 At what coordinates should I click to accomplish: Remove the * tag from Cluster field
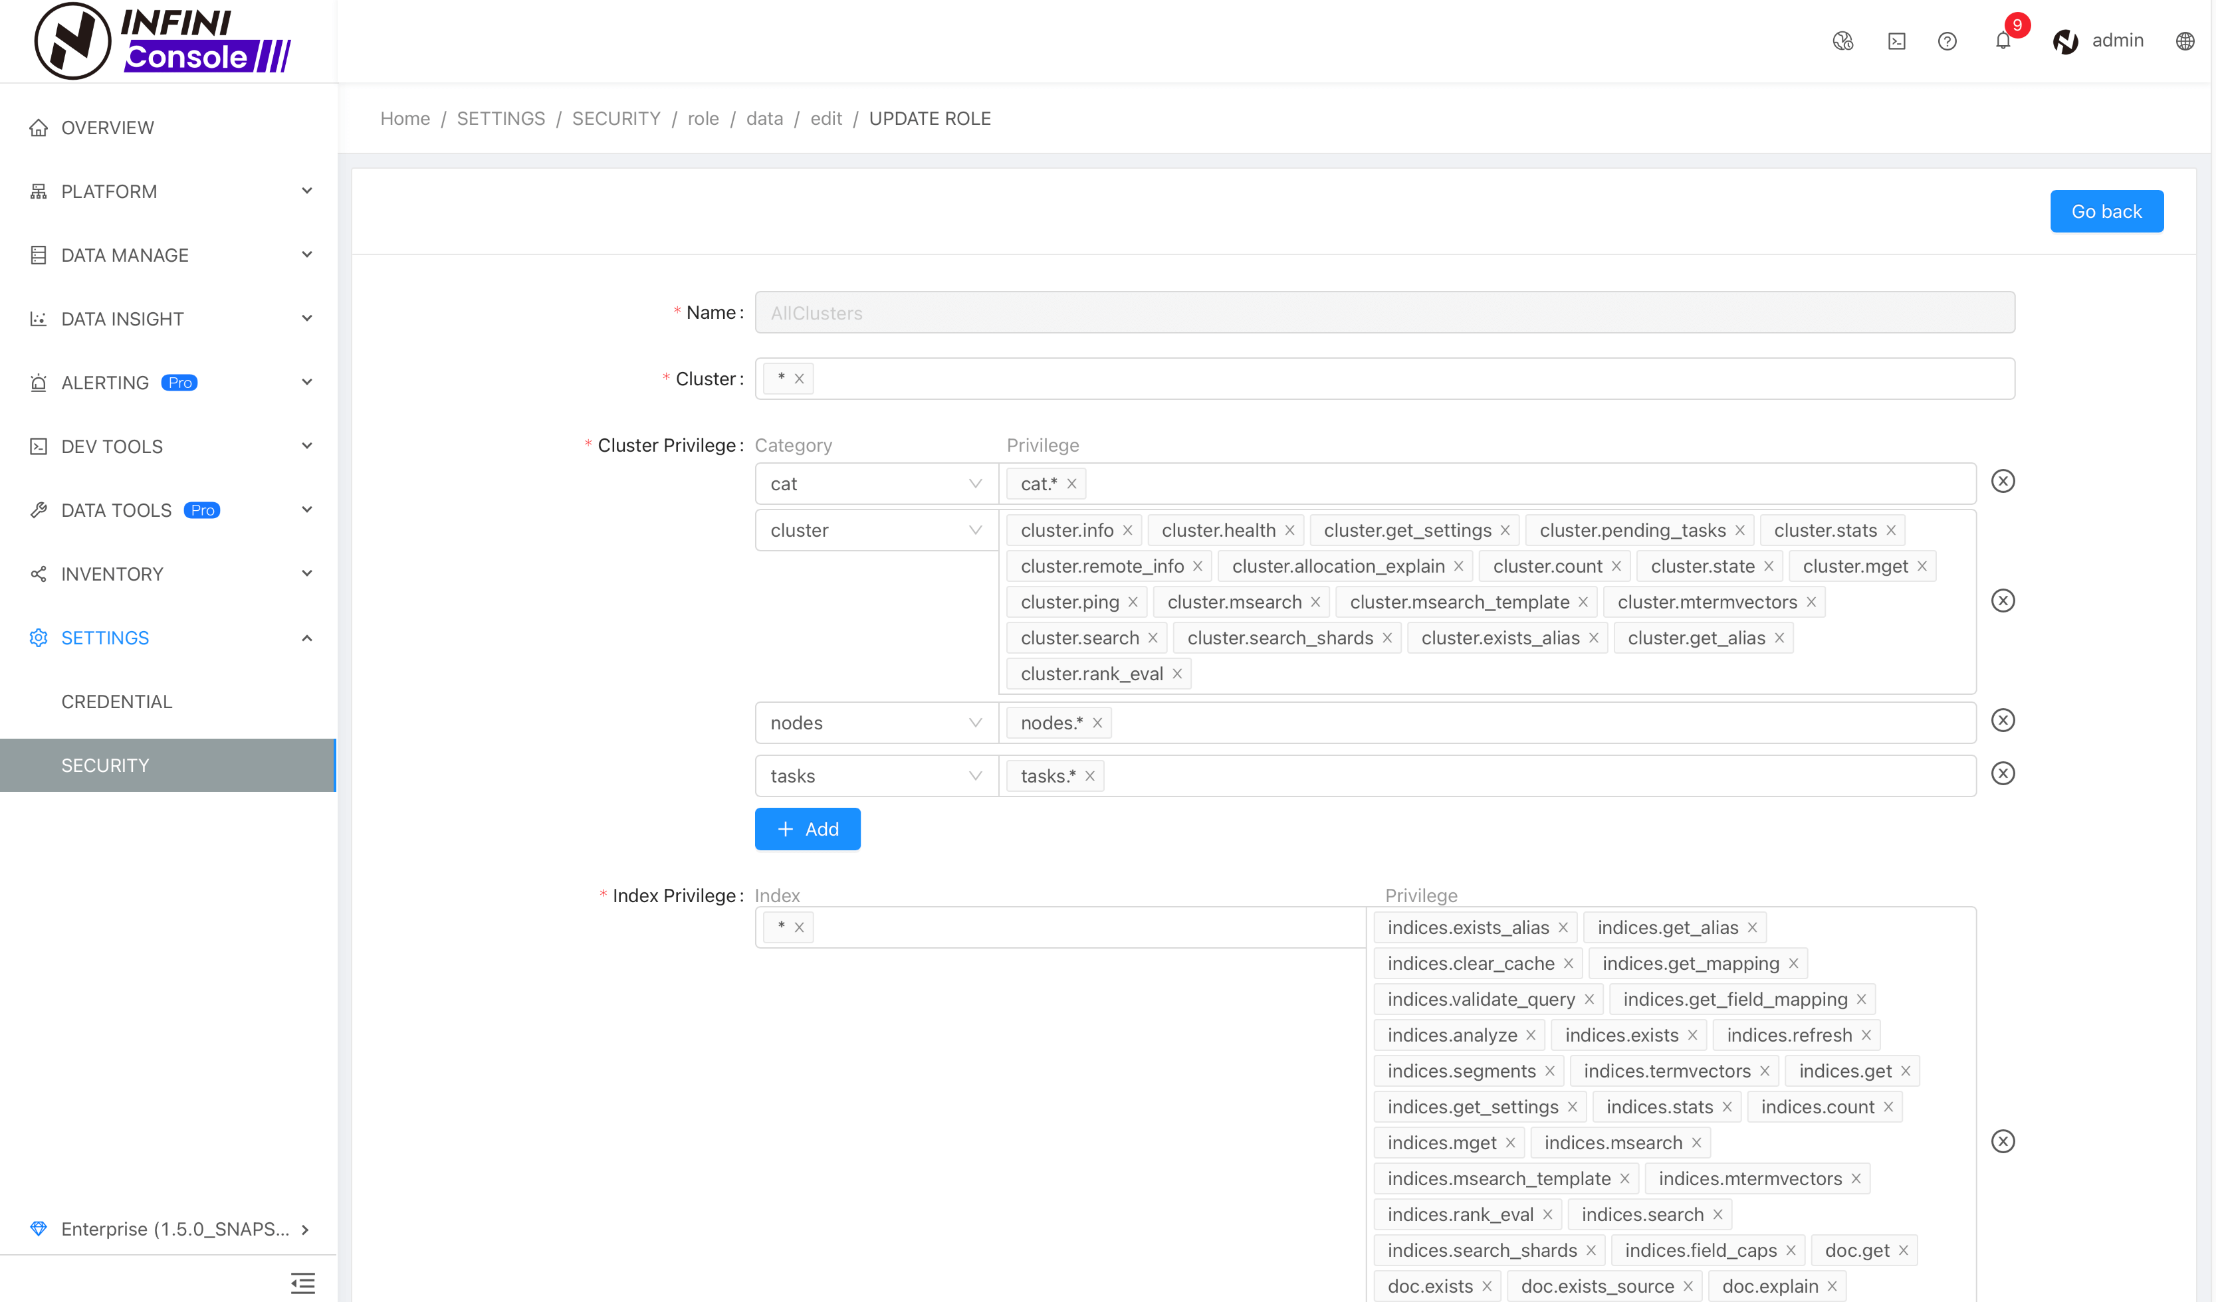pos(798,379)
